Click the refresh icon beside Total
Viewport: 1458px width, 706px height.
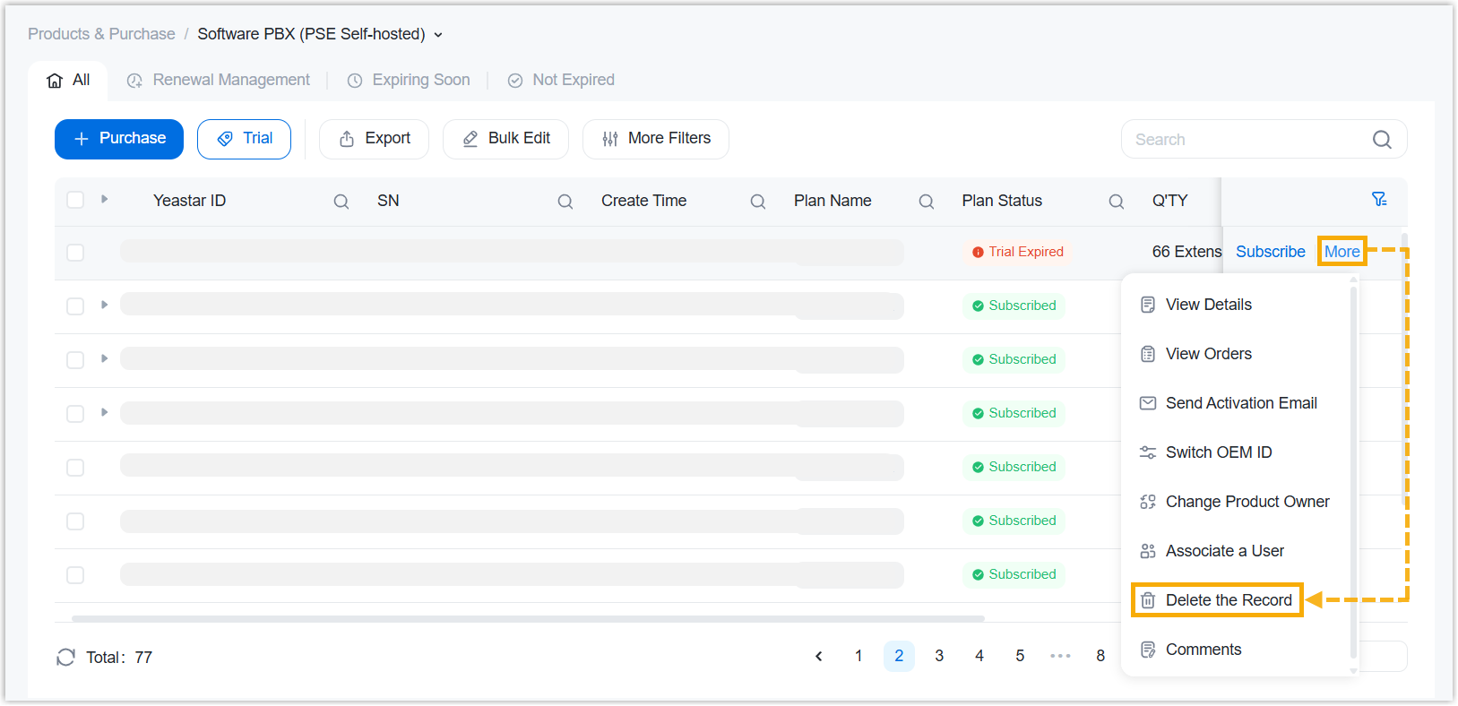[x=65, y=658]
